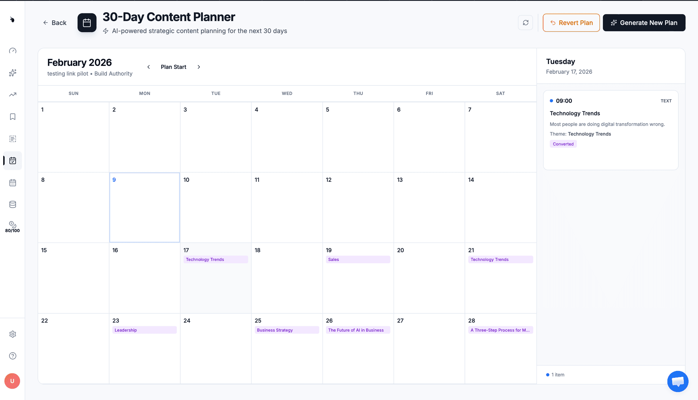Open the chat support bubble
Screen dimensions: 698x400
678,381
